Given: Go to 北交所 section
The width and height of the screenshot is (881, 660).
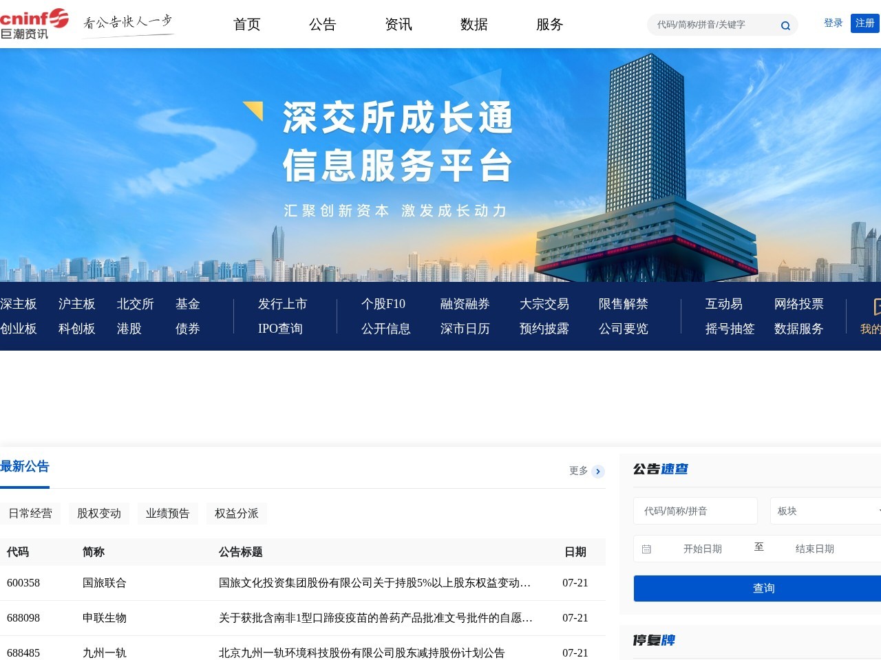Looking at the screenshot, I should coord(136,304).
